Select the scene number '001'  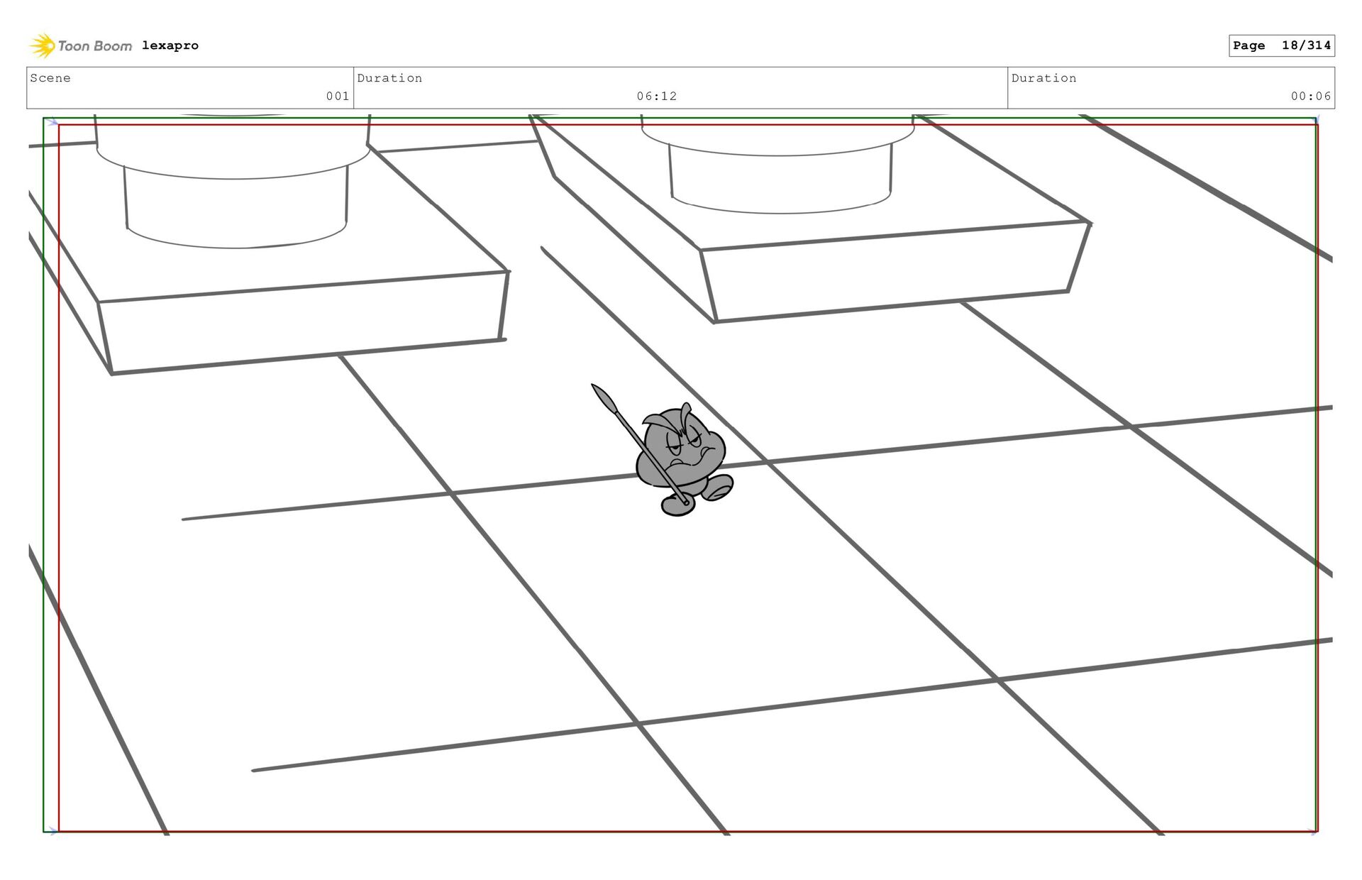(x=338, y=96)
